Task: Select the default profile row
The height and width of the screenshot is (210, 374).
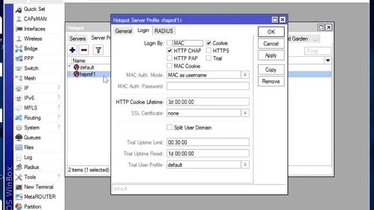Action: [x=89, y=68]
